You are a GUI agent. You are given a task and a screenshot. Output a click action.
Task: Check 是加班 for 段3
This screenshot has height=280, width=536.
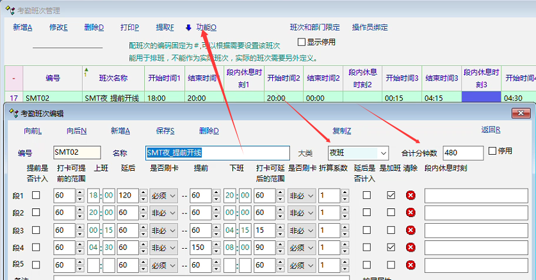pos(391,230)
